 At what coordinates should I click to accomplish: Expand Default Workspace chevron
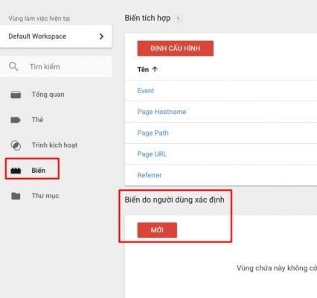(101, 37)
